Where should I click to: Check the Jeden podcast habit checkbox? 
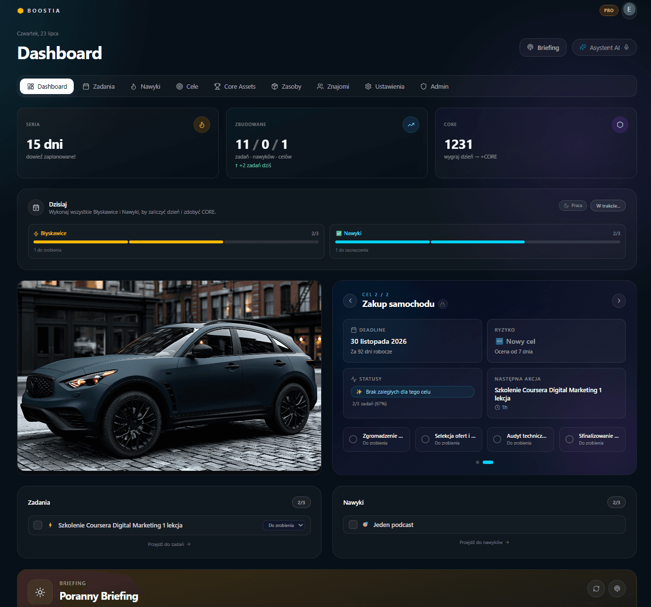point(353,525)
